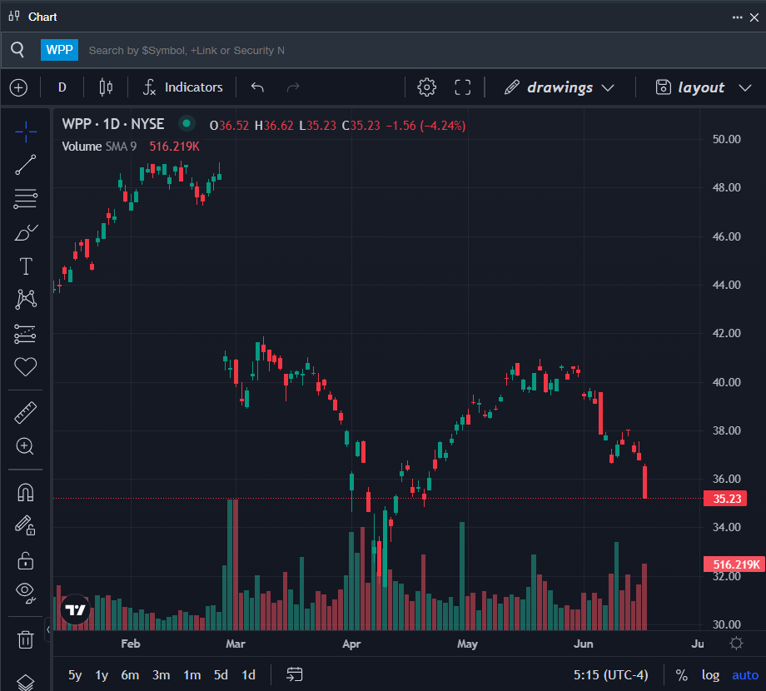Toggle the log scale option
This screenshot has width=766, height=691.
(x=710, y=675)
